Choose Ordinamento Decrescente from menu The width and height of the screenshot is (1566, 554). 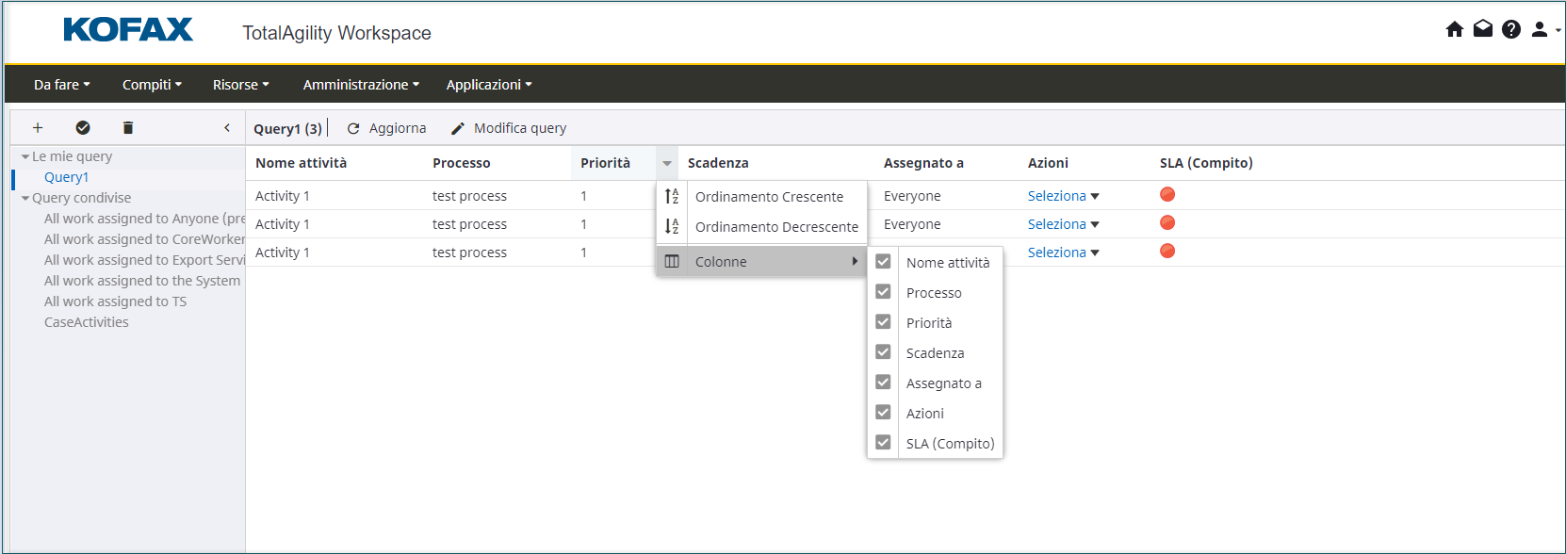776,227
